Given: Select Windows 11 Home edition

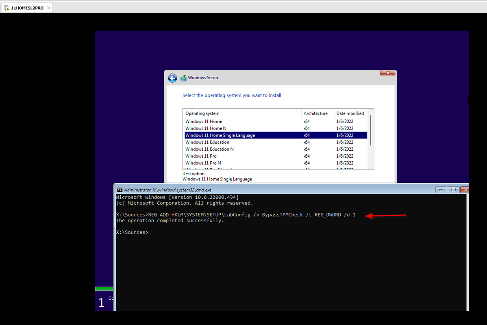Looking at the screenshot, I should 276,121.
